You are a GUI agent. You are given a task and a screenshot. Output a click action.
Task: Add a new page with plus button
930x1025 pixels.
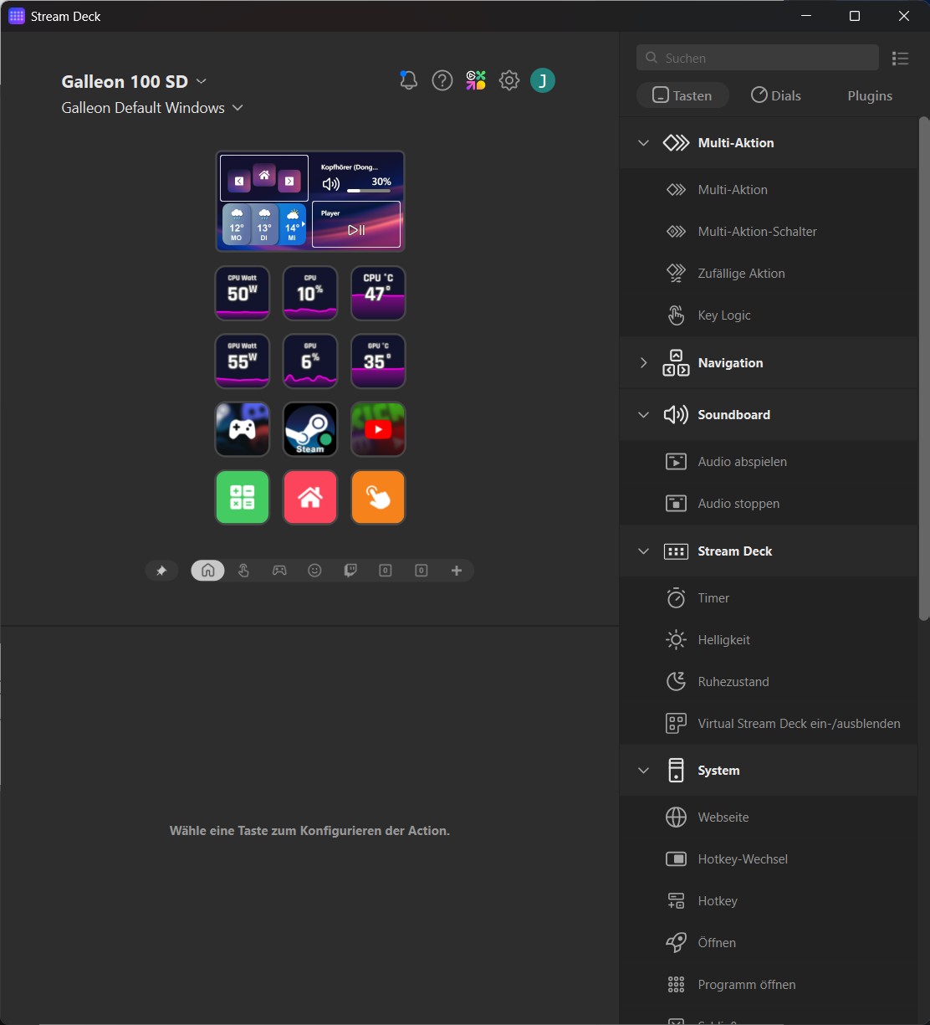(x=457, y=571)
